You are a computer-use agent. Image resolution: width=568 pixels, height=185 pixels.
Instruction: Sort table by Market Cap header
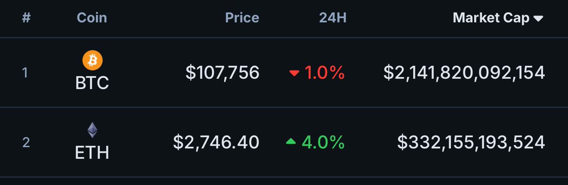click(491, 18)
